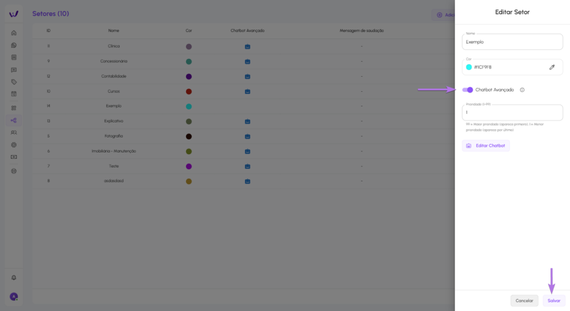570x311 pixels.
Task: Open the settings gear icon in the sidebar
Action: click(14, 145)
